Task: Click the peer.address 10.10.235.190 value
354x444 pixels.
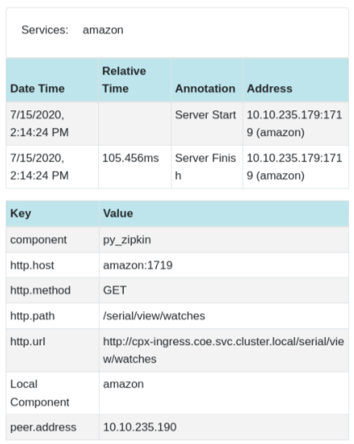Action: click(140, 427)
